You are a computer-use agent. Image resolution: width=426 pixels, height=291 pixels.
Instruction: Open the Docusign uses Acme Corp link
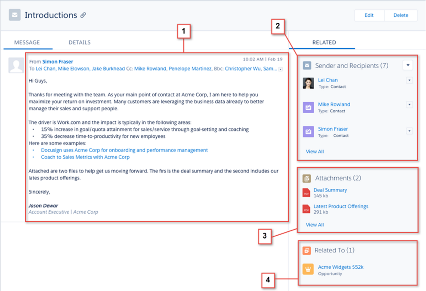coord(124,150)
